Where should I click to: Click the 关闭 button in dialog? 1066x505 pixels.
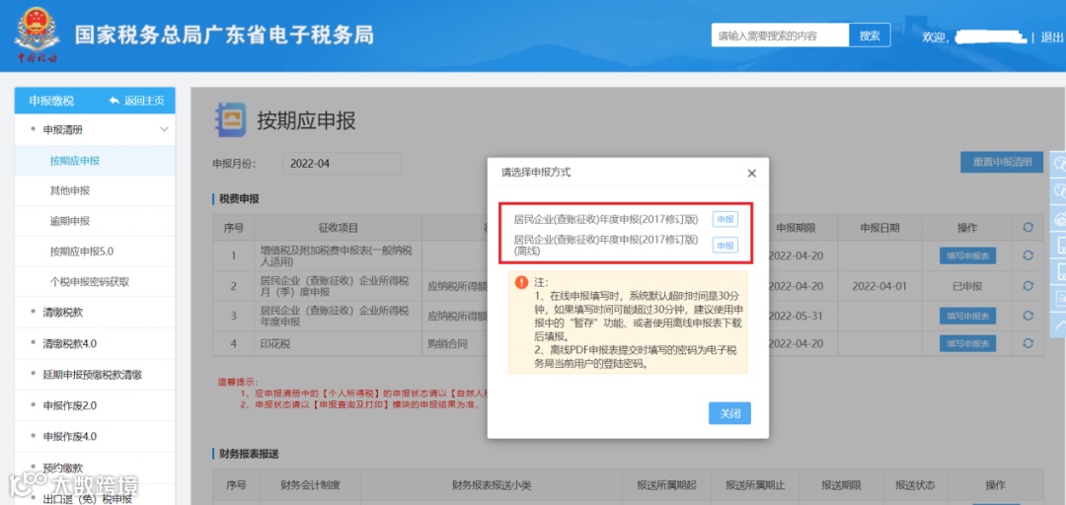pyautogui.click(x=729, y=413)
